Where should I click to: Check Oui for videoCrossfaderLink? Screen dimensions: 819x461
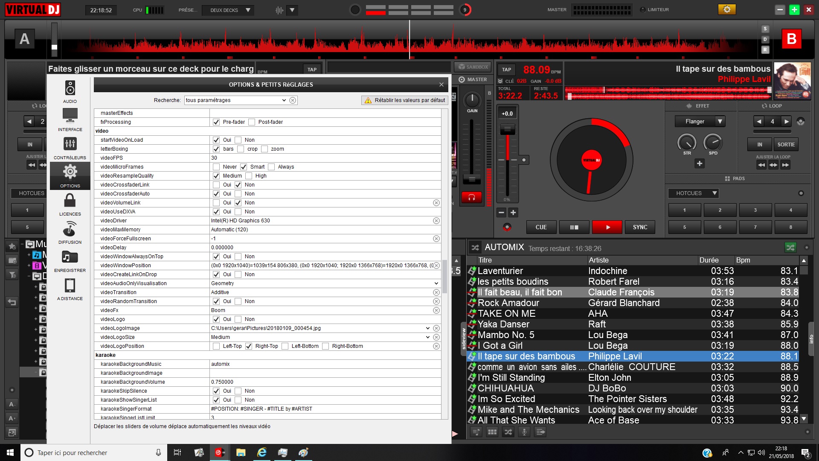point(216,185)
